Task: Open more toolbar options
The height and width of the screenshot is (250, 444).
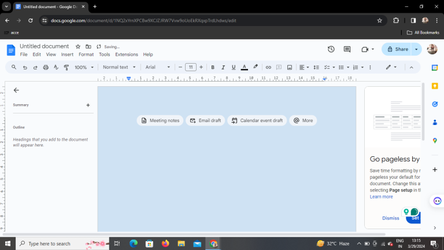Action: pyautogui.click(x=370, y=68)
